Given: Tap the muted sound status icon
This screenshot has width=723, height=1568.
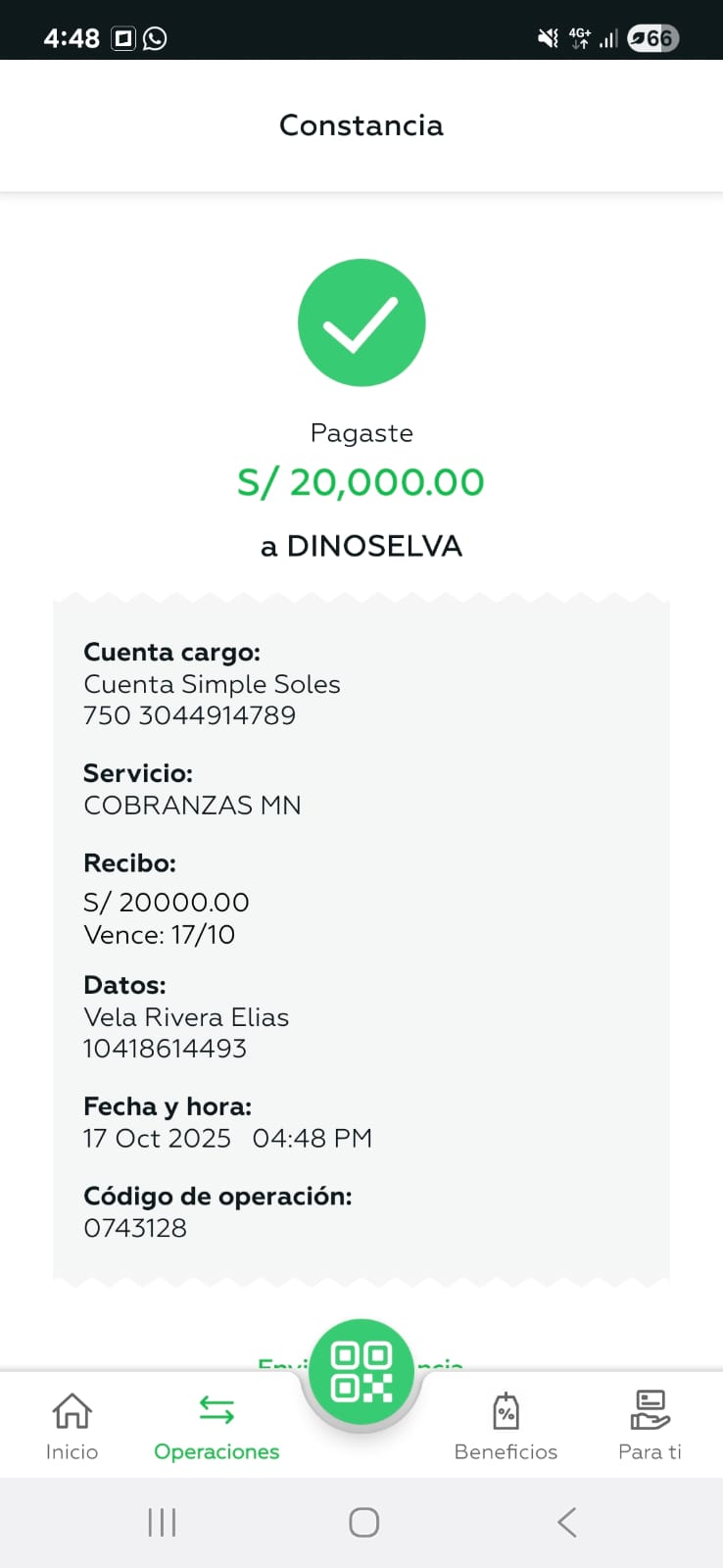Looking at the screenshot, I should [x=548, y=38].
